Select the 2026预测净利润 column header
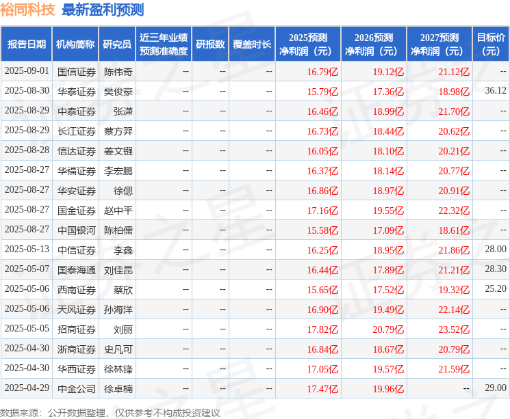Screen dimensions: 510x419 [x=374, y=44]
